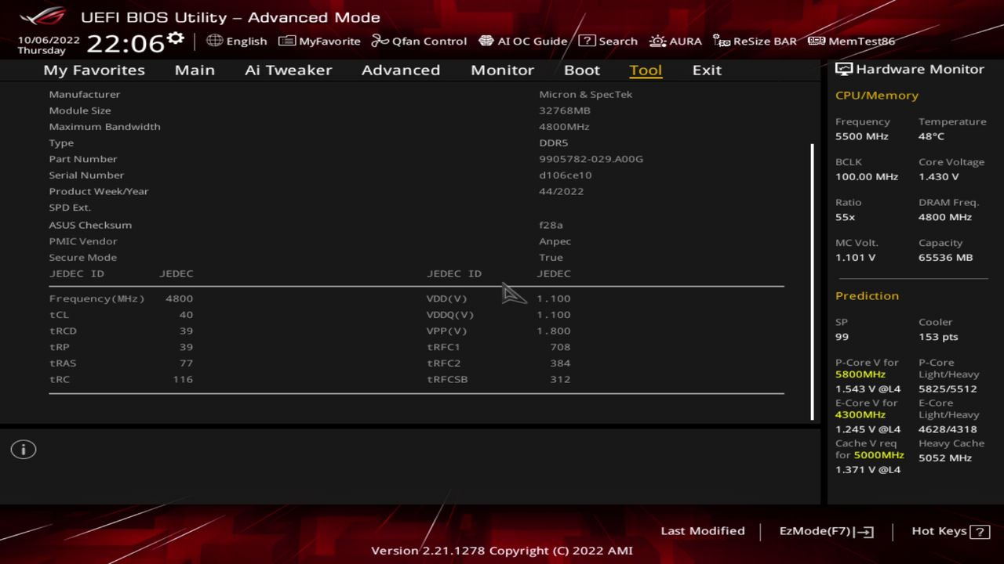The width and height of the screenshot is (1004, 564).
Task: Switch to EzMode(F7)
Action: tap(826, 531)
